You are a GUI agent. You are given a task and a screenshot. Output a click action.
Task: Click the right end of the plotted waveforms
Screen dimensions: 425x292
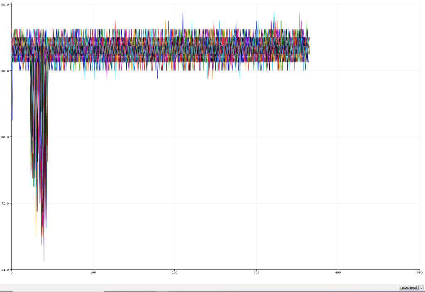click(x=307, y=46)
